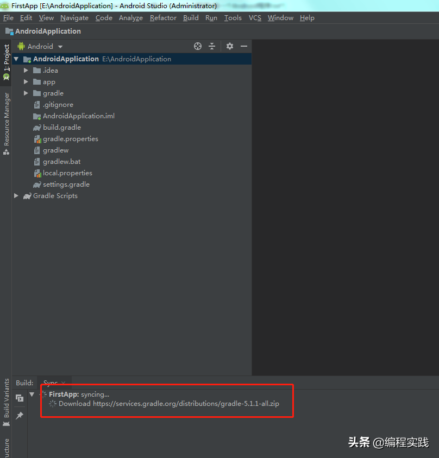The width and height of the screenshot is (439, 458).
Task: Hide the Project panel with minus icon
Action: 244,46
